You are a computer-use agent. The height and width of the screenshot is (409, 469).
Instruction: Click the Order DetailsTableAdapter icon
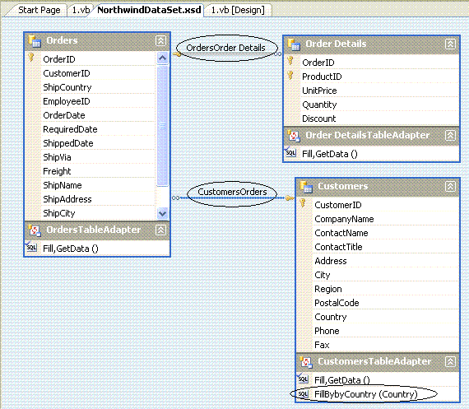pyautogui.click(x=294, y=136)
